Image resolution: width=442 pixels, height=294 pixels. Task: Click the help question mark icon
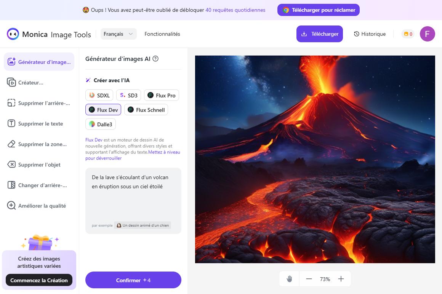[x=155, y=59]
